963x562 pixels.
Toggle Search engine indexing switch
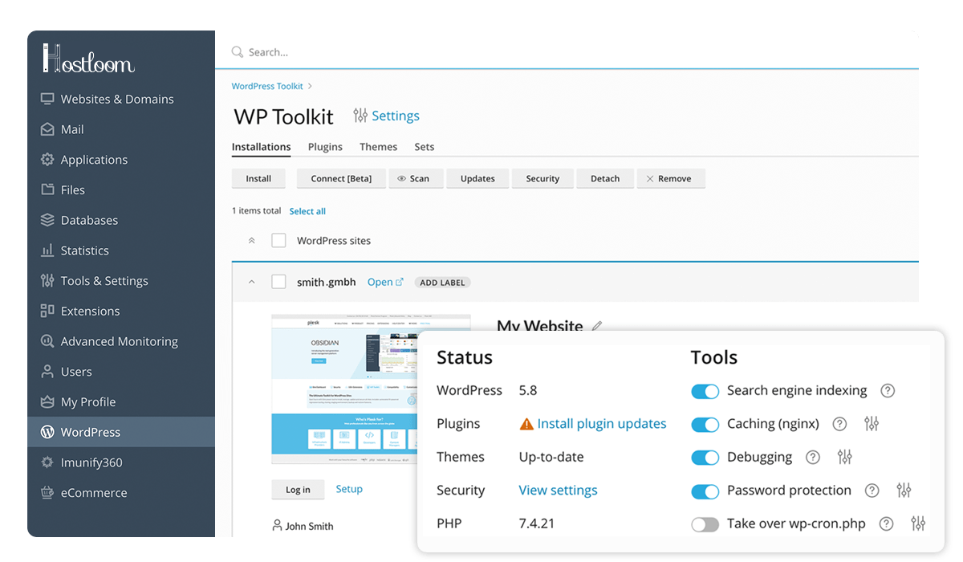(705, 391)
